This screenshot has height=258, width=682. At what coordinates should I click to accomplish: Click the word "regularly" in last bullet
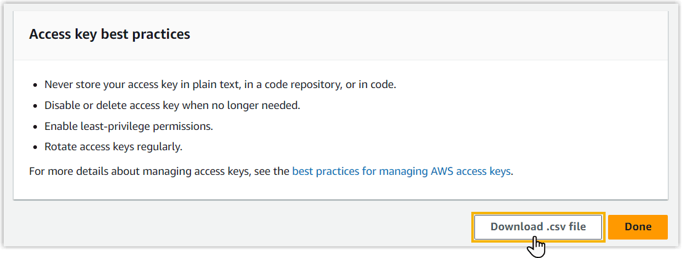[158, 147]
